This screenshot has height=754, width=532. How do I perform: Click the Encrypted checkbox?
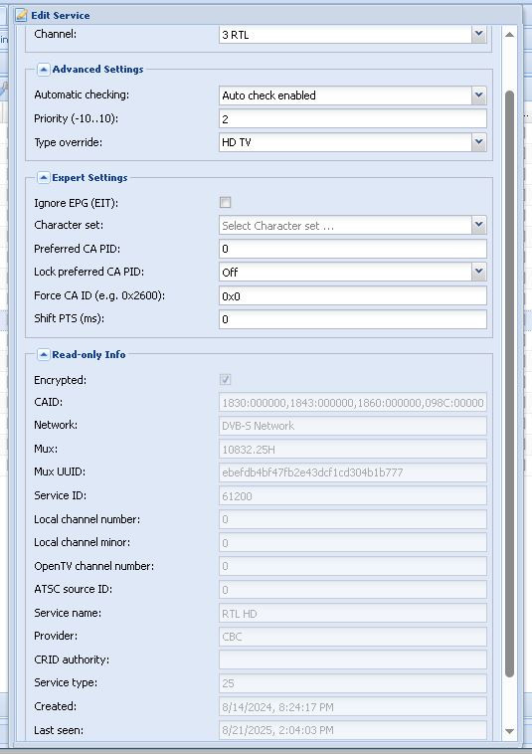coord(225,379)
